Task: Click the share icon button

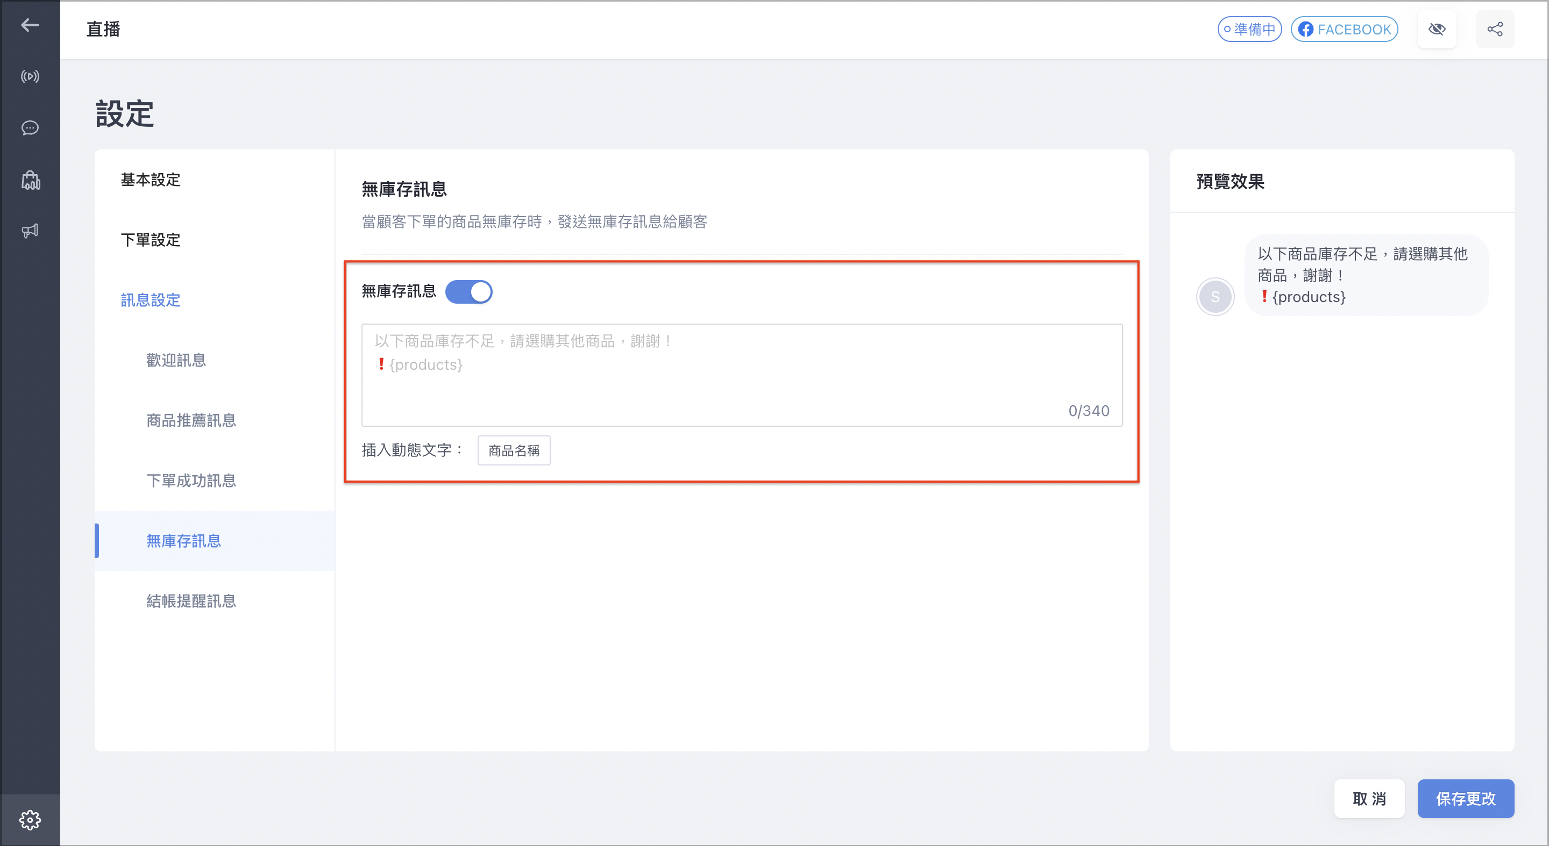Action: [1495, 30]
